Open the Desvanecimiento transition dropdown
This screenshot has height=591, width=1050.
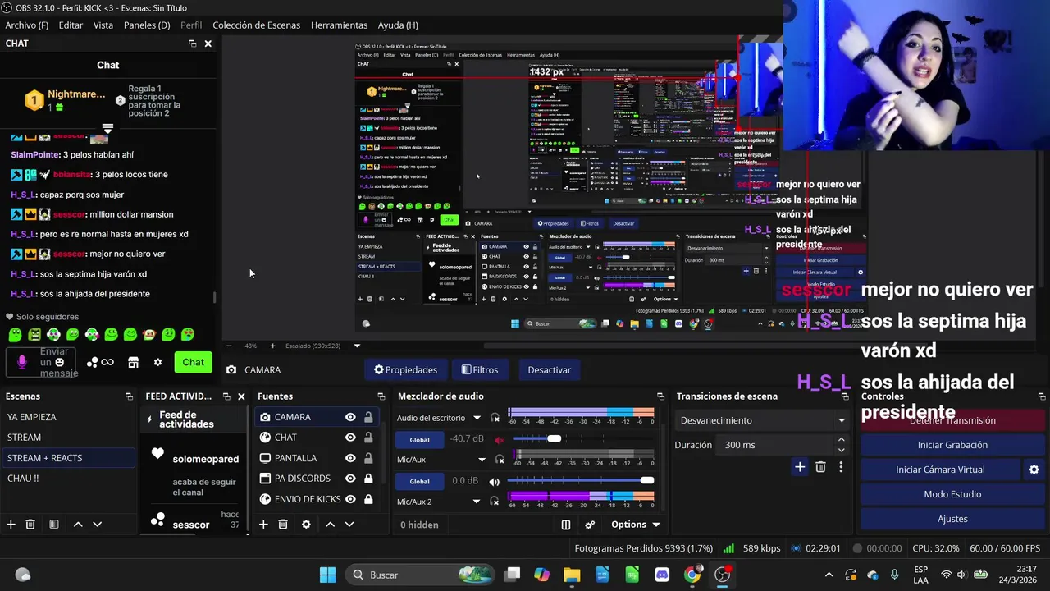coord(761,420)
